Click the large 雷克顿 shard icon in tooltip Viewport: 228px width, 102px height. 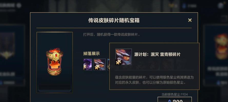[x=124, y=57]
